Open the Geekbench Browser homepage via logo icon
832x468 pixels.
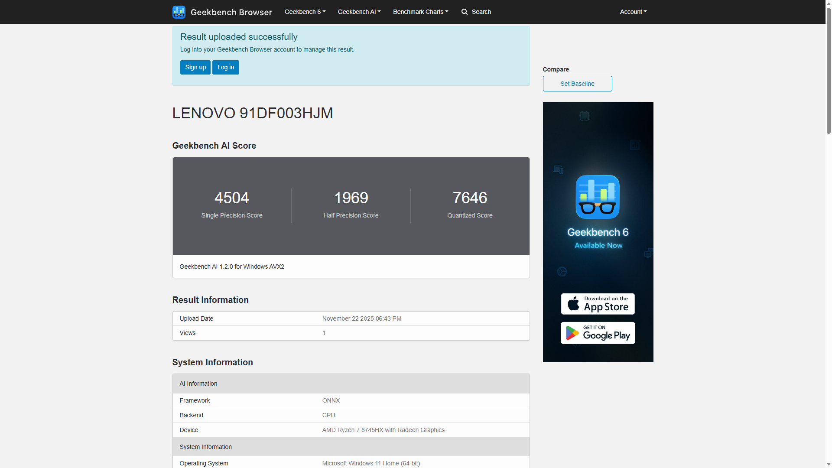[179, 12]
